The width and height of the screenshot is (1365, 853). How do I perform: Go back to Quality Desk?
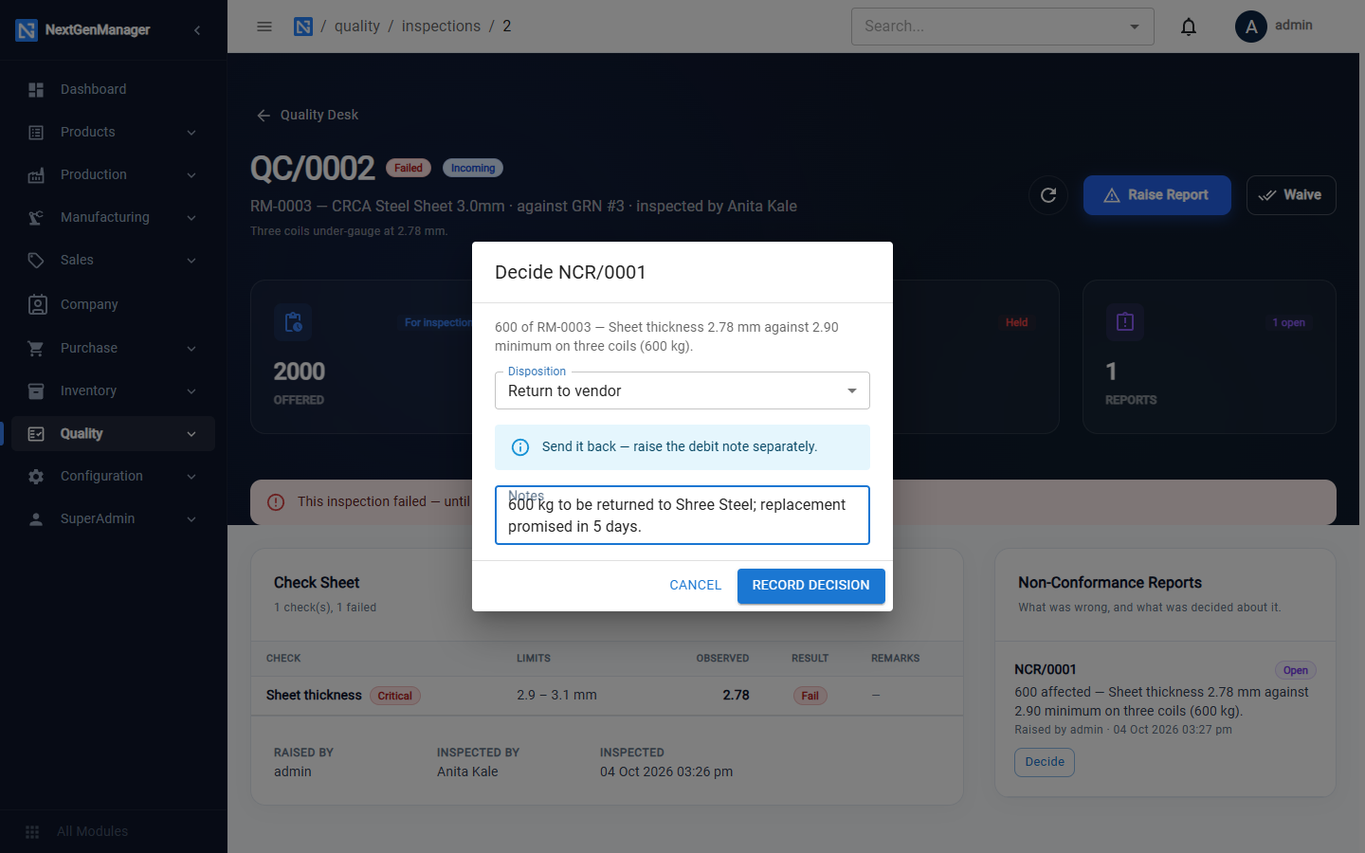tap(307, 115)
